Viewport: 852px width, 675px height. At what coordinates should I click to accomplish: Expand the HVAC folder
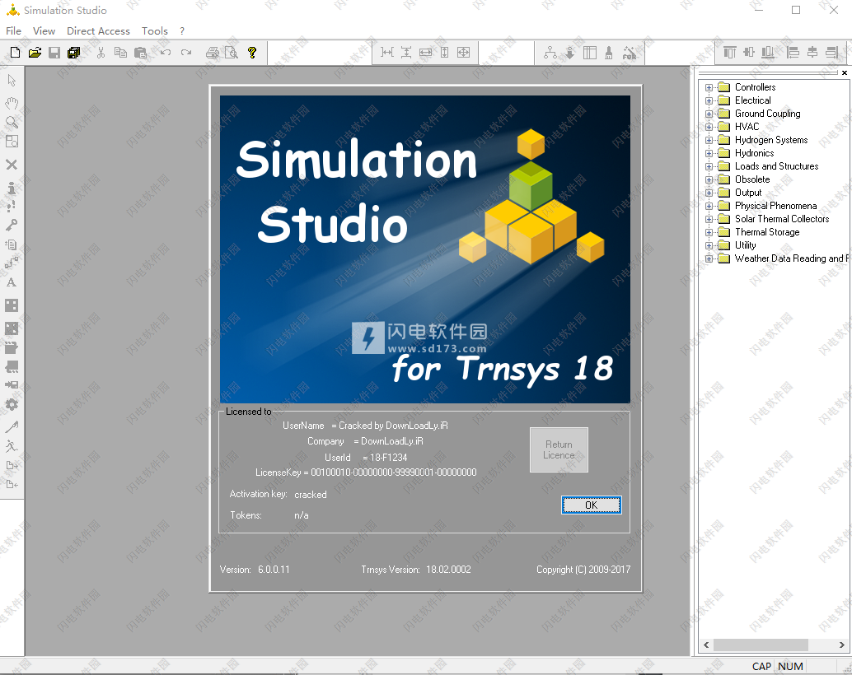tap(709, 127)
